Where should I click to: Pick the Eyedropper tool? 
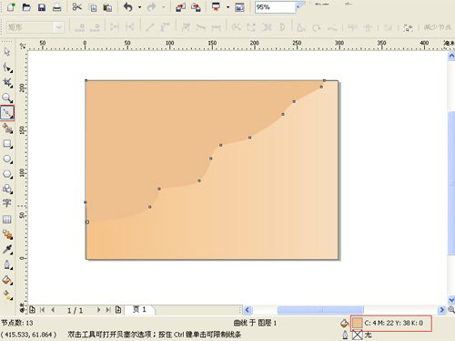7,249
